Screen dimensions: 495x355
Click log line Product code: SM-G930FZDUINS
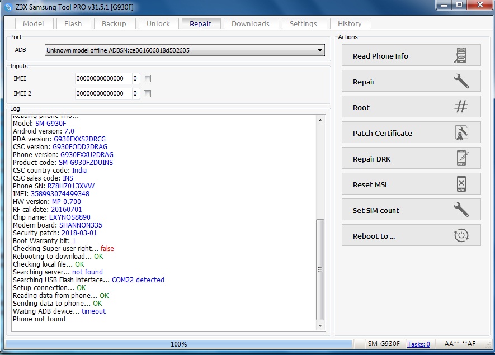[x=63, y=163]
